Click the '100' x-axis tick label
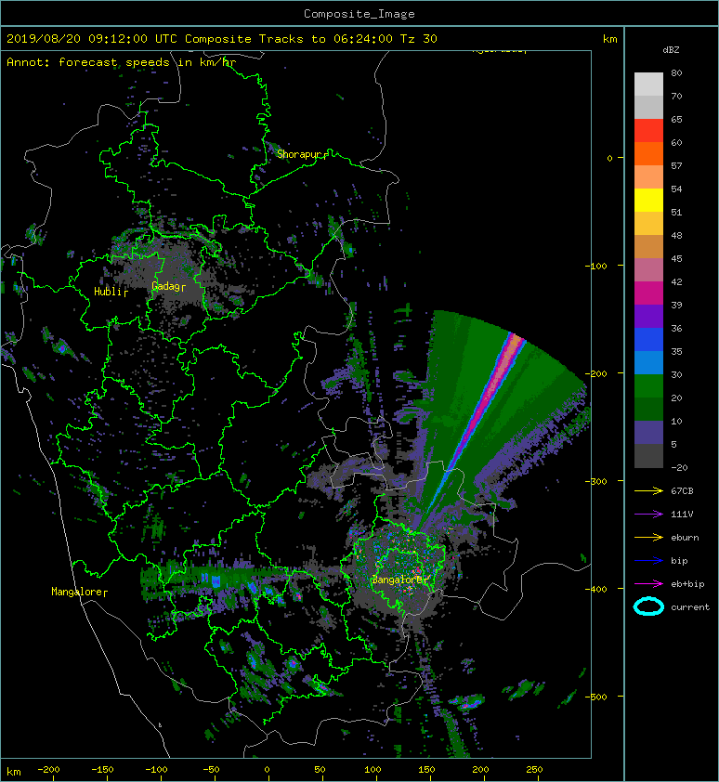Screen dimensions: 719x782 point(373,770)
